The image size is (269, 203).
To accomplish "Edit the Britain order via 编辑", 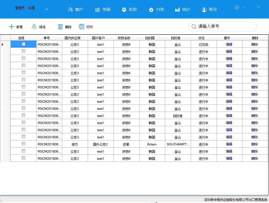I will 229,144.
